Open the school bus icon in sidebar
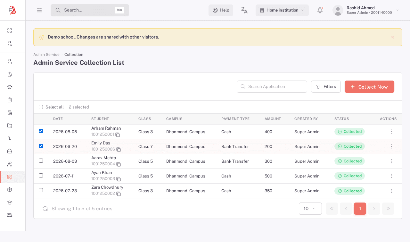 [x=10, y=215]
